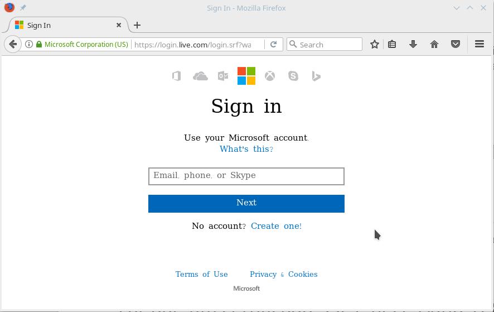The height and width of the screenshot is (312, 494).
Task: Click the Office icon in the services row
Action: click(x=177, y=76)
